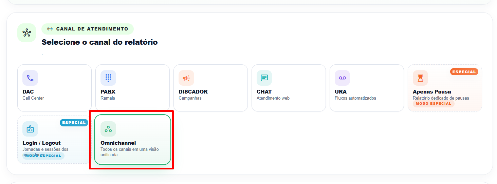Viewport: 497px width, 184px height.
Task: Click the DISCADOR megaphone icon
Action: [186, 78]
